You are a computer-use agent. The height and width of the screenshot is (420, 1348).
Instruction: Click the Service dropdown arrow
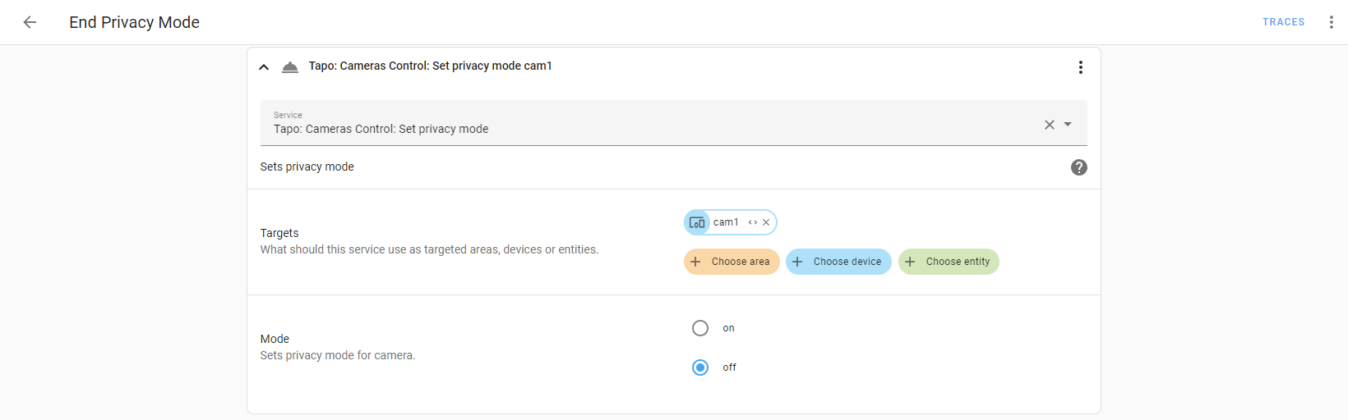click(x=1068, y=125)
